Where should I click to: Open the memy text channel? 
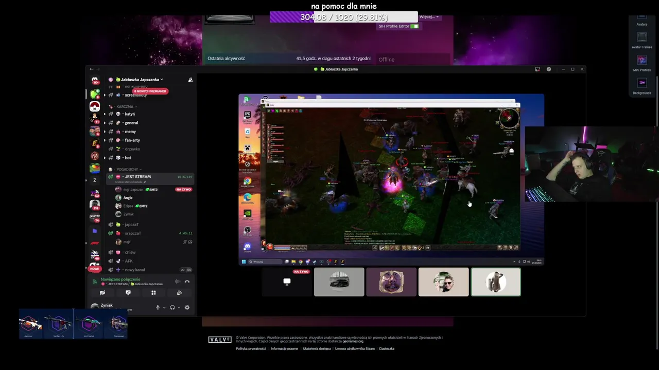pos(149,132)
